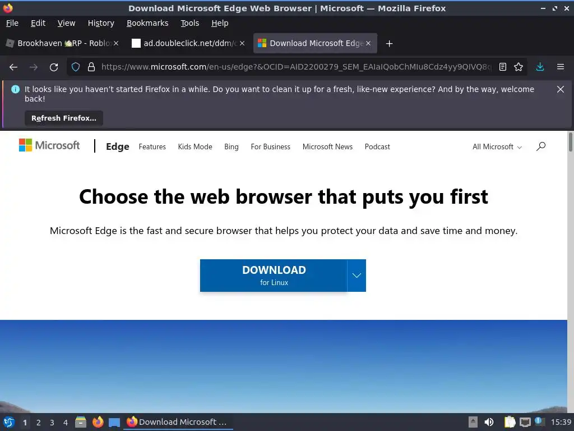Click the search magnifier on Microsoft page

pos(541,146)
